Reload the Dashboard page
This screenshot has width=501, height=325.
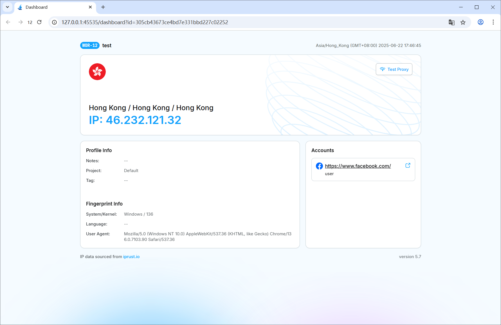pyautogui.click(x=39, y=22)
